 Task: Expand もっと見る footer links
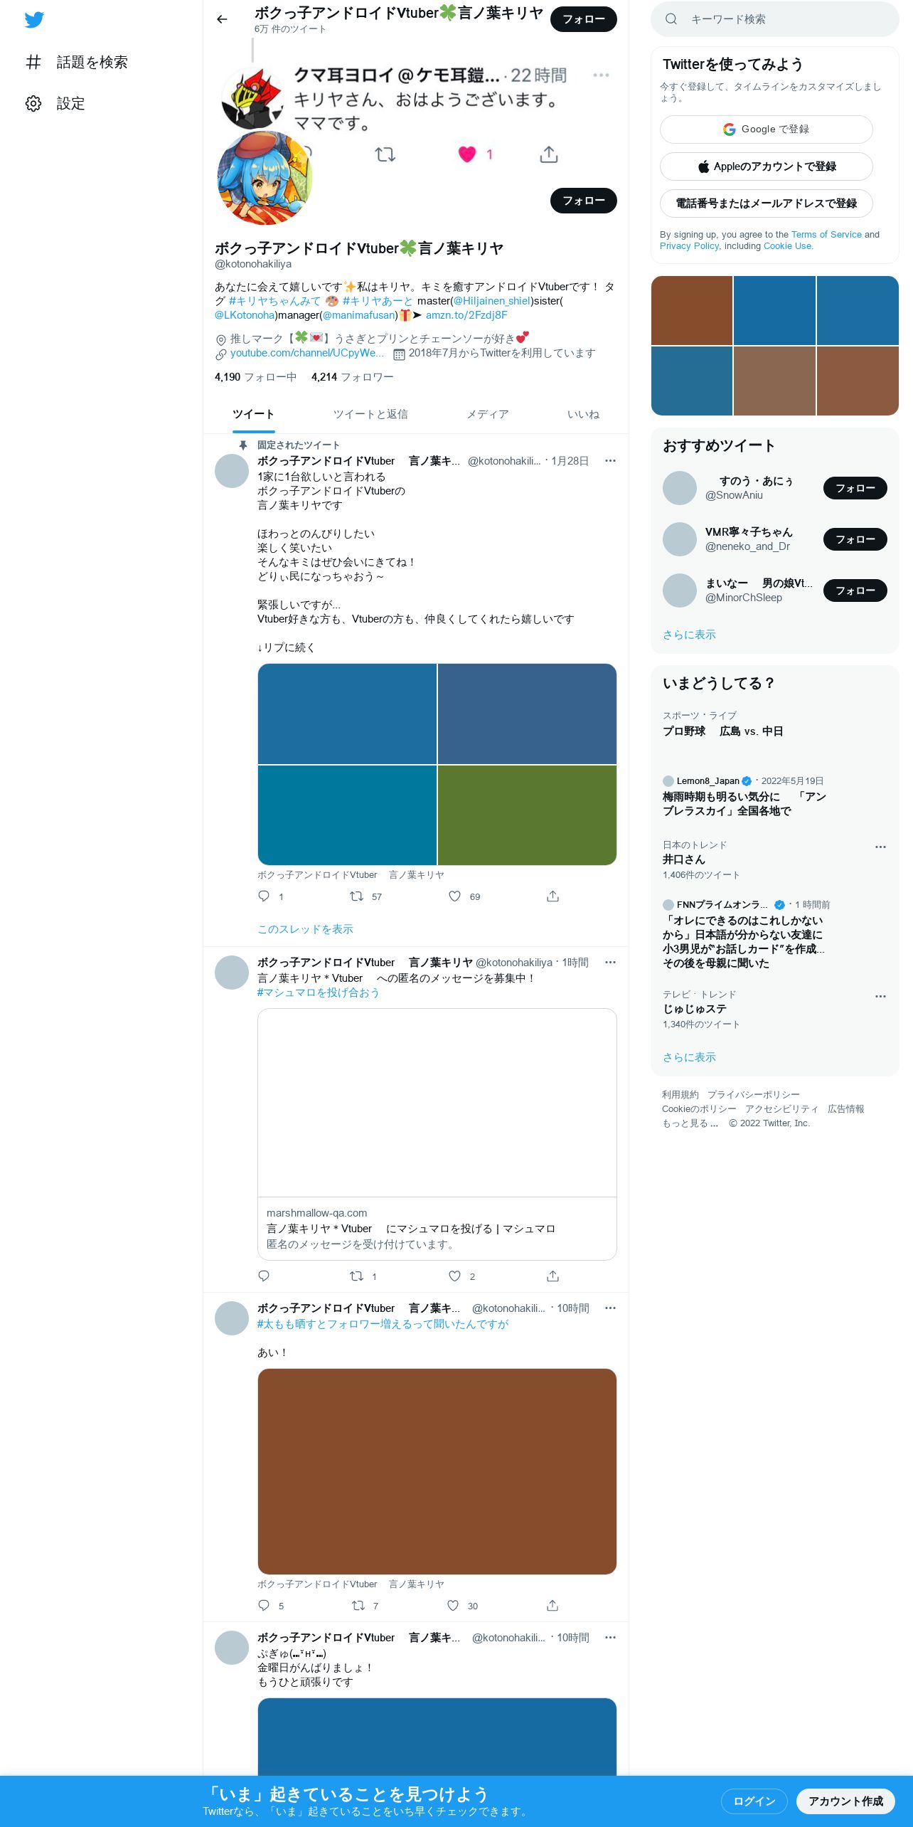coord(690,1123)
